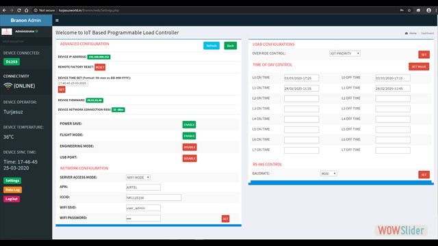
Task: Focus the WiFi Password field
Action: click(143, 218)
